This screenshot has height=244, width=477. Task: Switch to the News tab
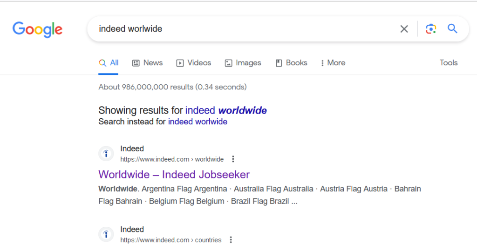[x=148, y=63]
